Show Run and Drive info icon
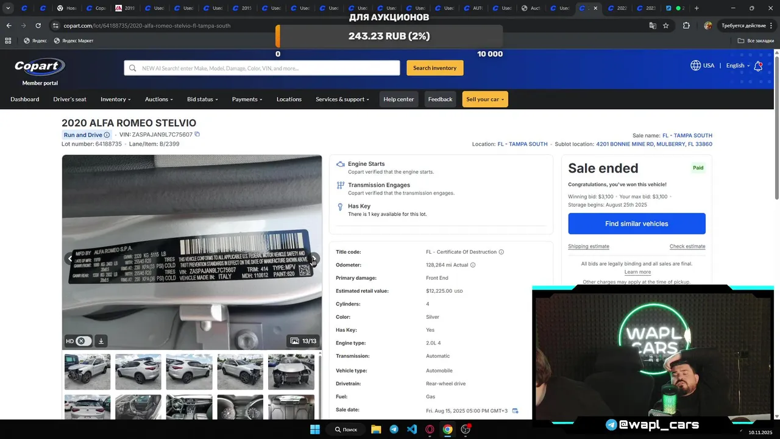Screen dimensions: 780x439 click(x=107, y=135)
